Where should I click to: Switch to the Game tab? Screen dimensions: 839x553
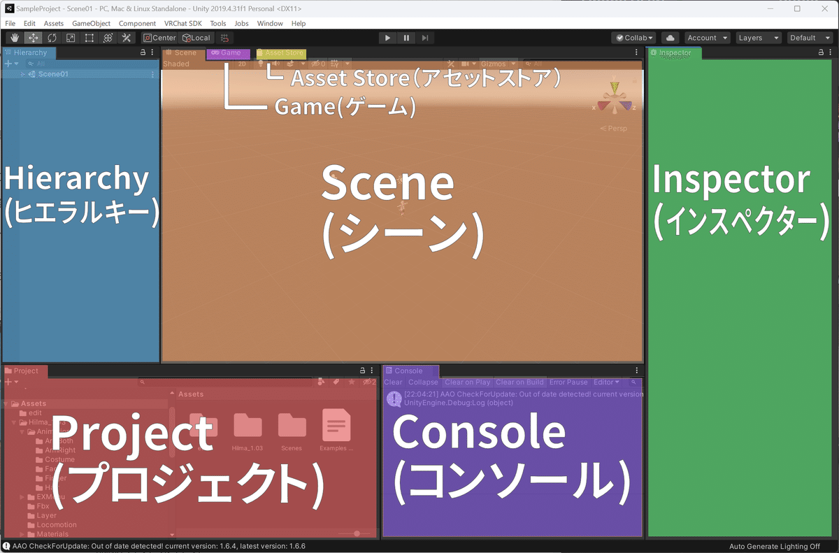click(228, 53)
